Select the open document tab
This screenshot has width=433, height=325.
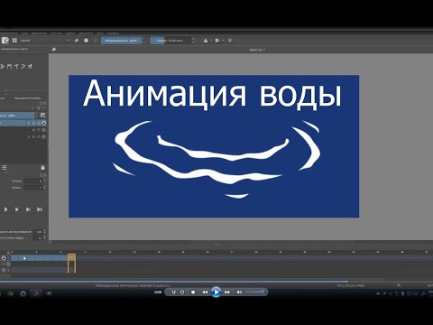pos(257,50)
